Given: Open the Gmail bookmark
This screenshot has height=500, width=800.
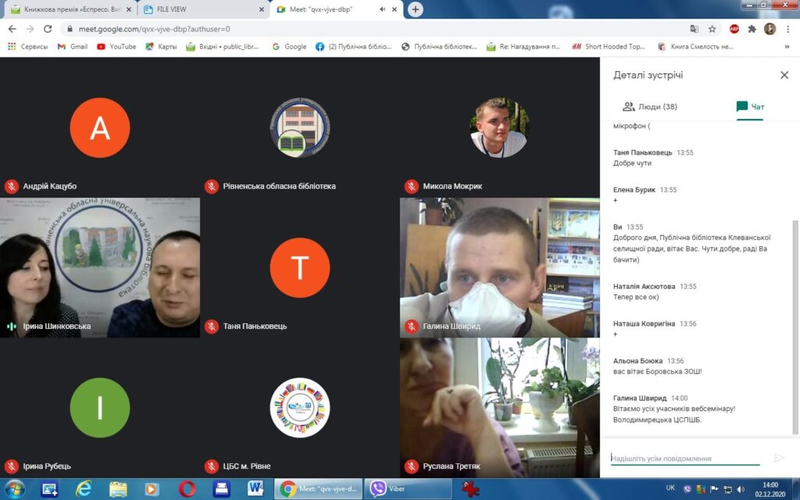Looking at the screenshot, I should (72, 47).
